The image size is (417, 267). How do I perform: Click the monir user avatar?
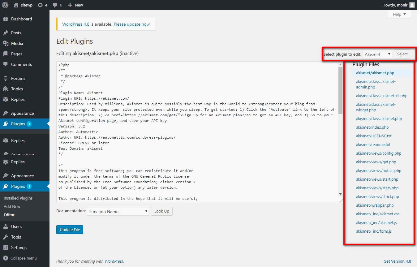coord(412,5)
